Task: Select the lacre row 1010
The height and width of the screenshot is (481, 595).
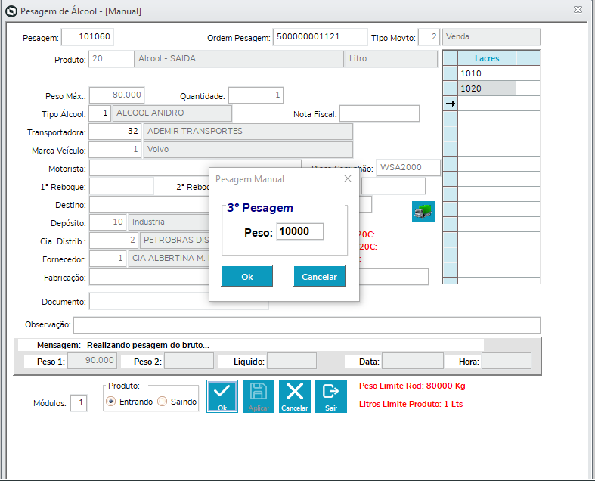Action: coord(487,73)
